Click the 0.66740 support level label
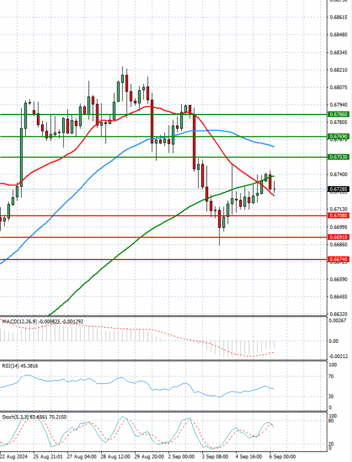This screenshot has width=352, height=462. (338, 259)
